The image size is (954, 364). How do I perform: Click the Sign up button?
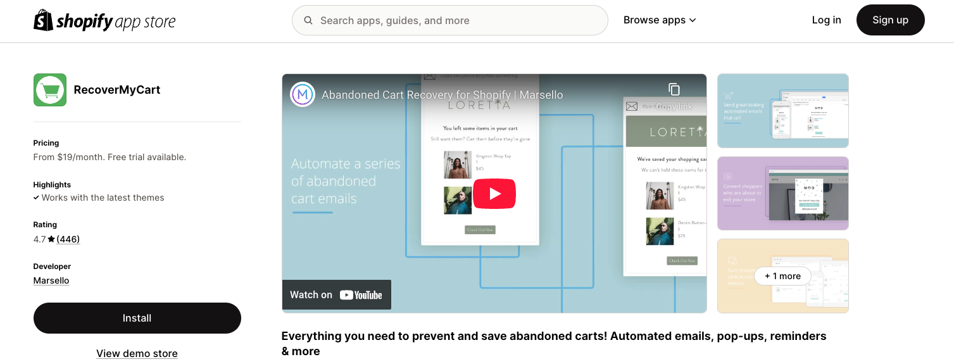(890, 20)
